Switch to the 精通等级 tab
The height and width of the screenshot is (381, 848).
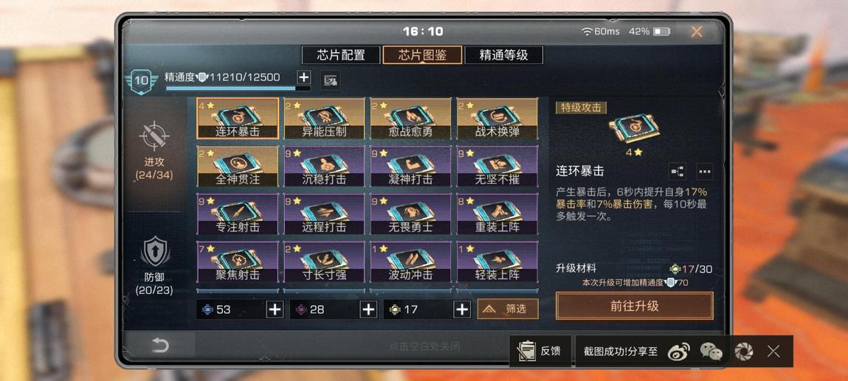(x=503, y=55)
